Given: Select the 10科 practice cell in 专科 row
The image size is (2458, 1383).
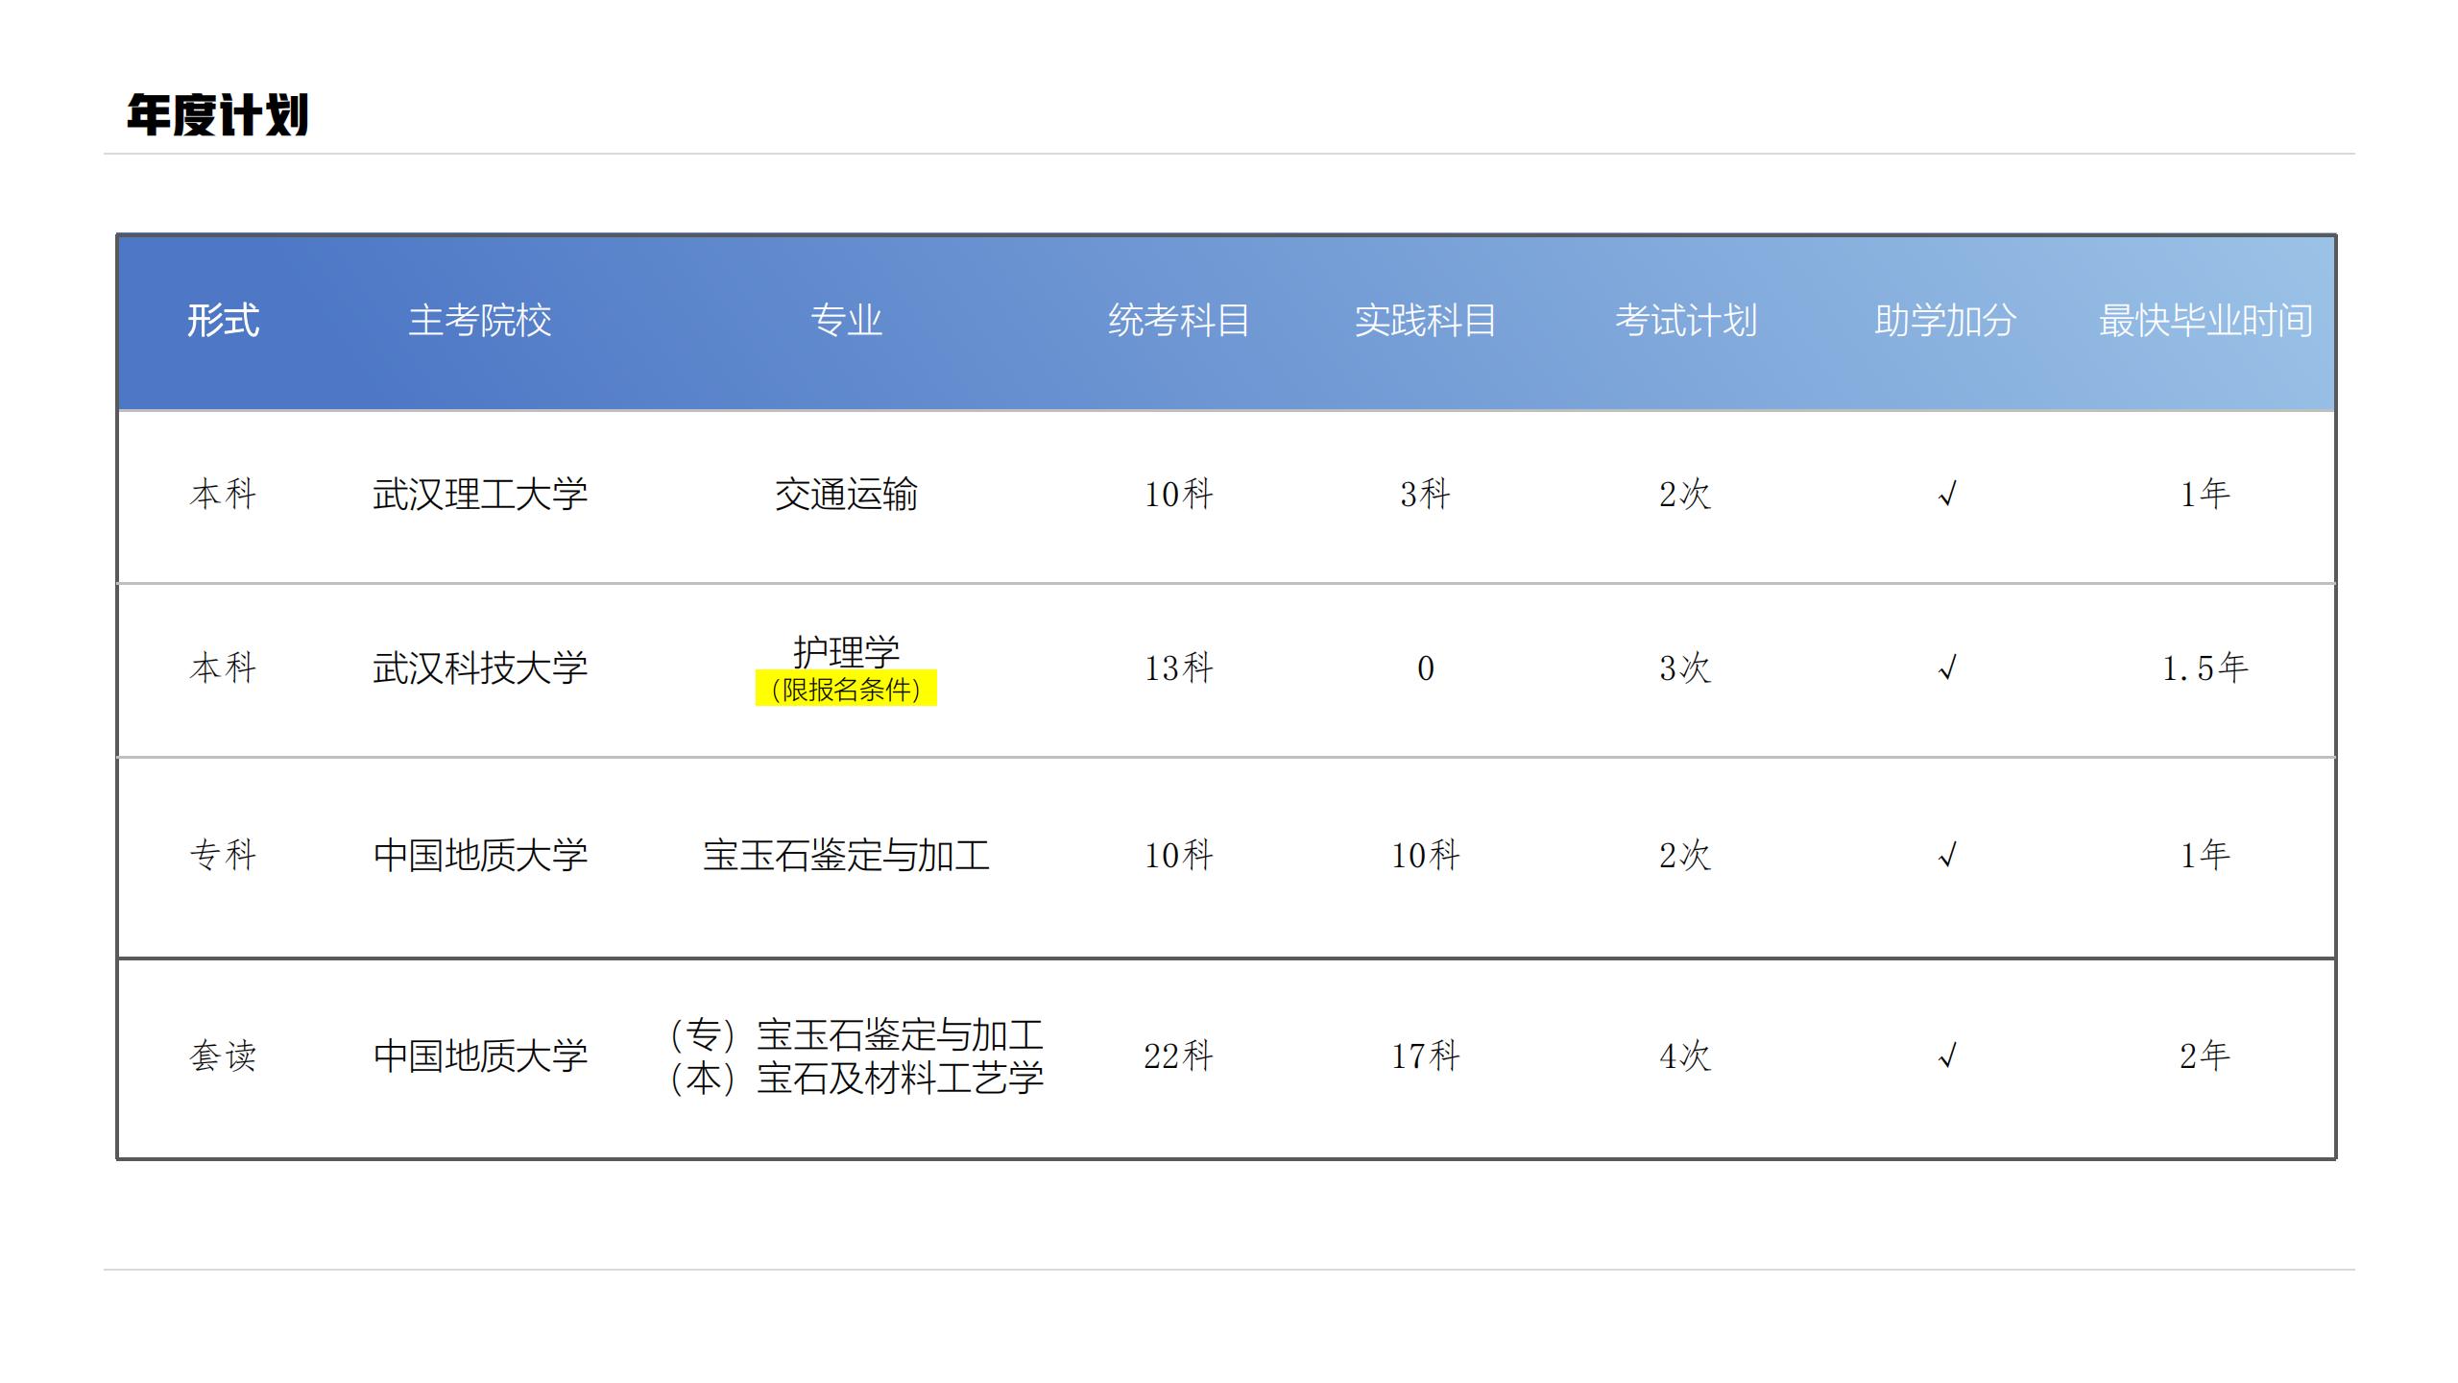Looking at the screenshot, I should click(x=1426, y=855).
